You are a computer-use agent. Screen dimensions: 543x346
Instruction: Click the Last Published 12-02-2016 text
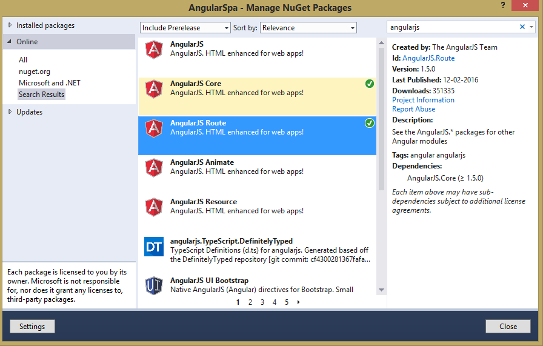435,79
